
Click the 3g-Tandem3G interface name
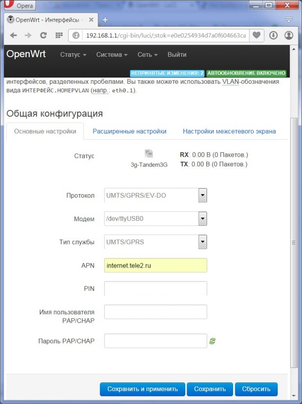click(149, 165)
